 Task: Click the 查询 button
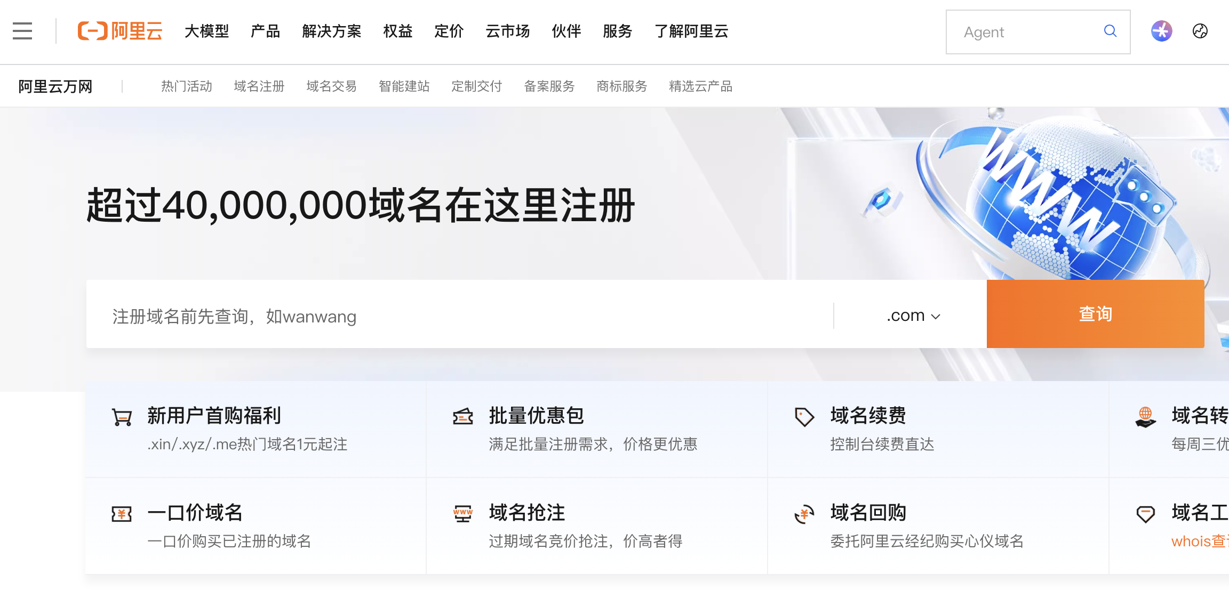tap(1095, 314)
